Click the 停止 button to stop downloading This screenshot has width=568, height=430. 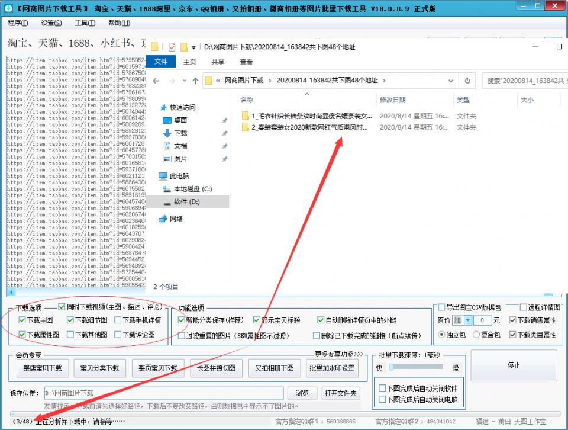[x=514, y=366]
